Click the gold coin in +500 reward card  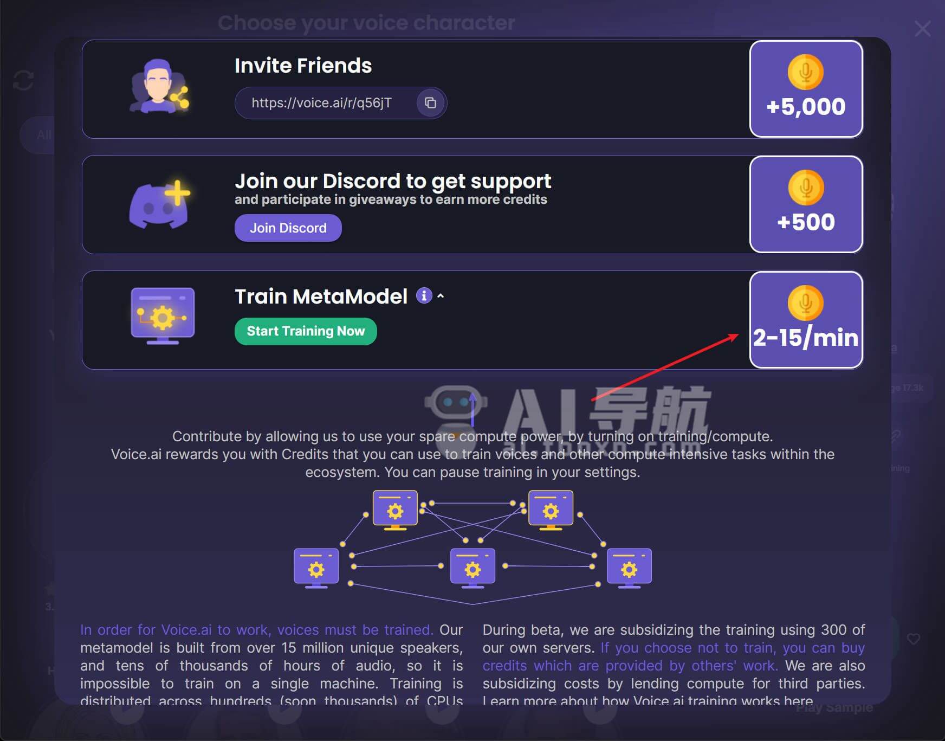point(806,188)
